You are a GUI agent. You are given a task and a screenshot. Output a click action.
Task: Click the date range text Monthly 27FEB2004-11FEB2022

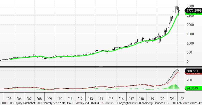pos(94,103)
